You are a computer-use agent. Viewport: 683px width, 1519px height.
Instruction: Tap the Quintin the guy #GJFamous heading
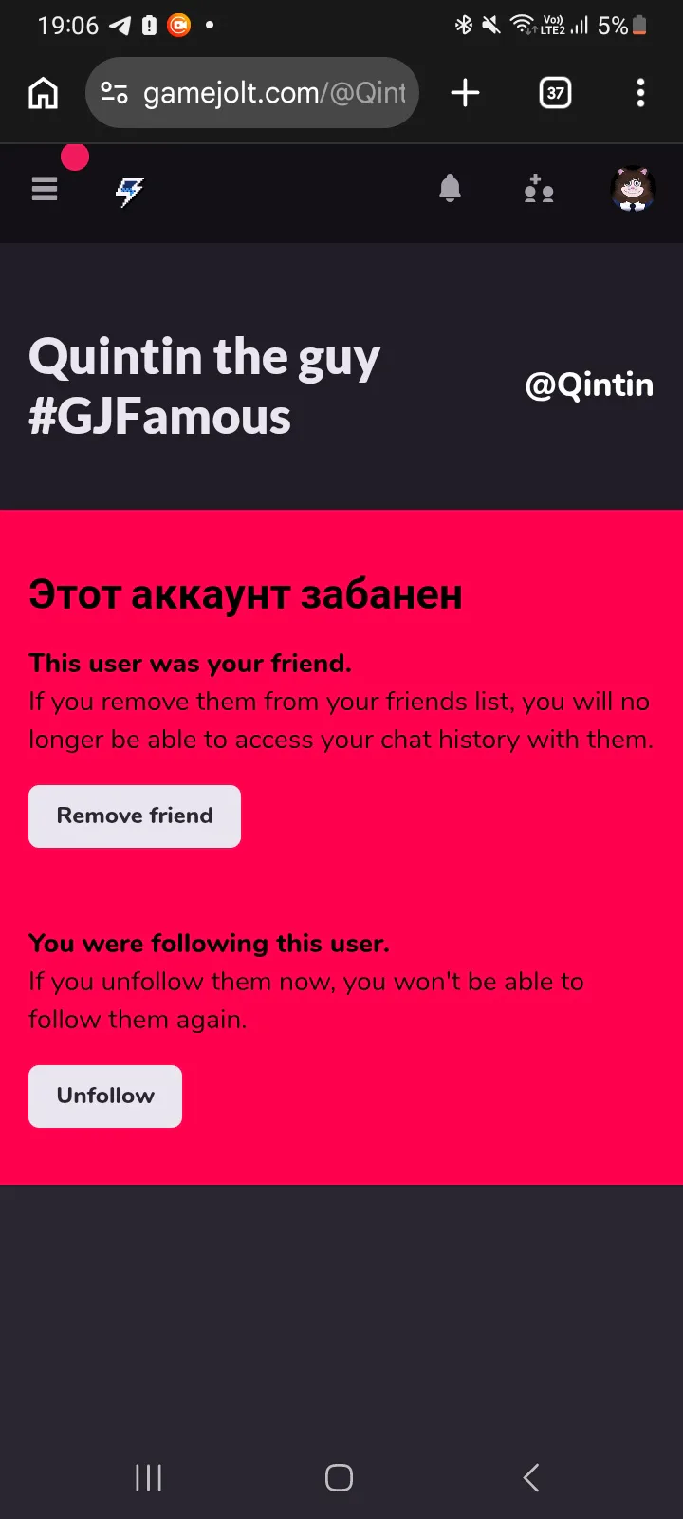pyautogui.click(x=204, y=386)
